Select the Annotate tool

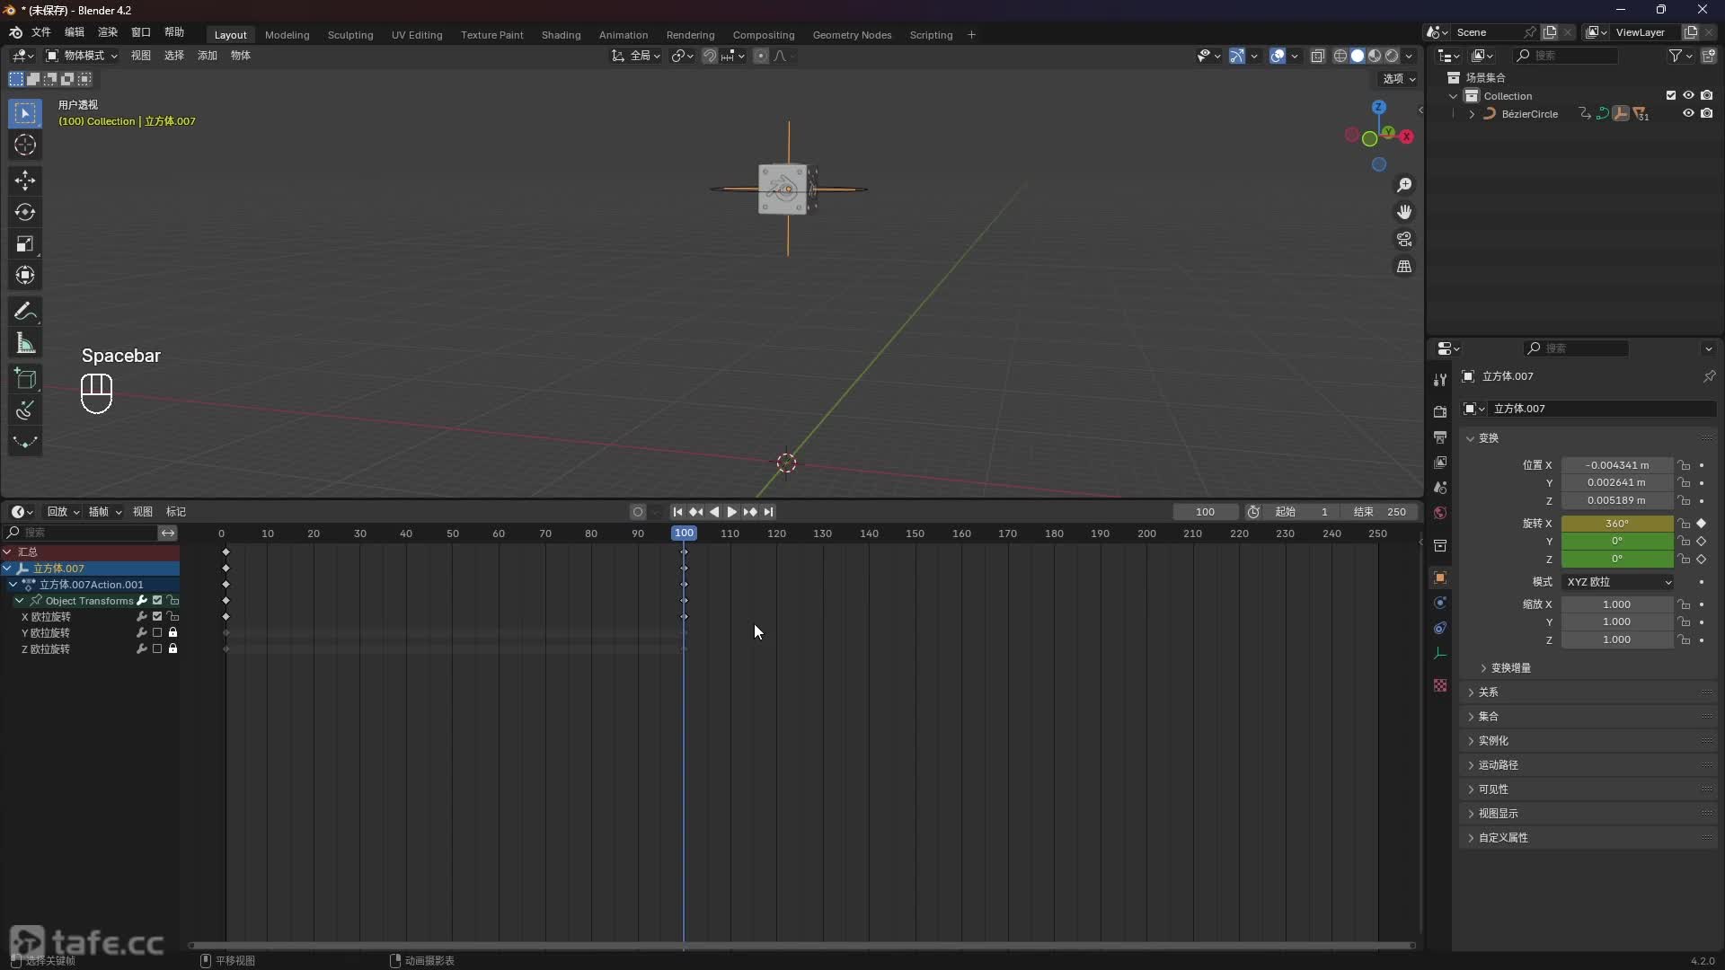click(x=25, y=312)
